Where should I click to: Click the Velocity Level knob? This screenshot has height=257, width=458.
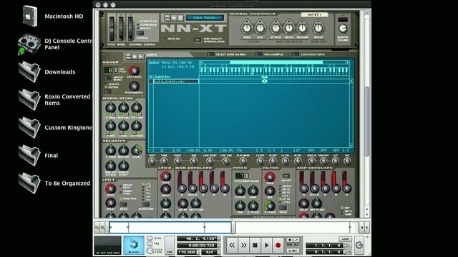coord(136,151)
